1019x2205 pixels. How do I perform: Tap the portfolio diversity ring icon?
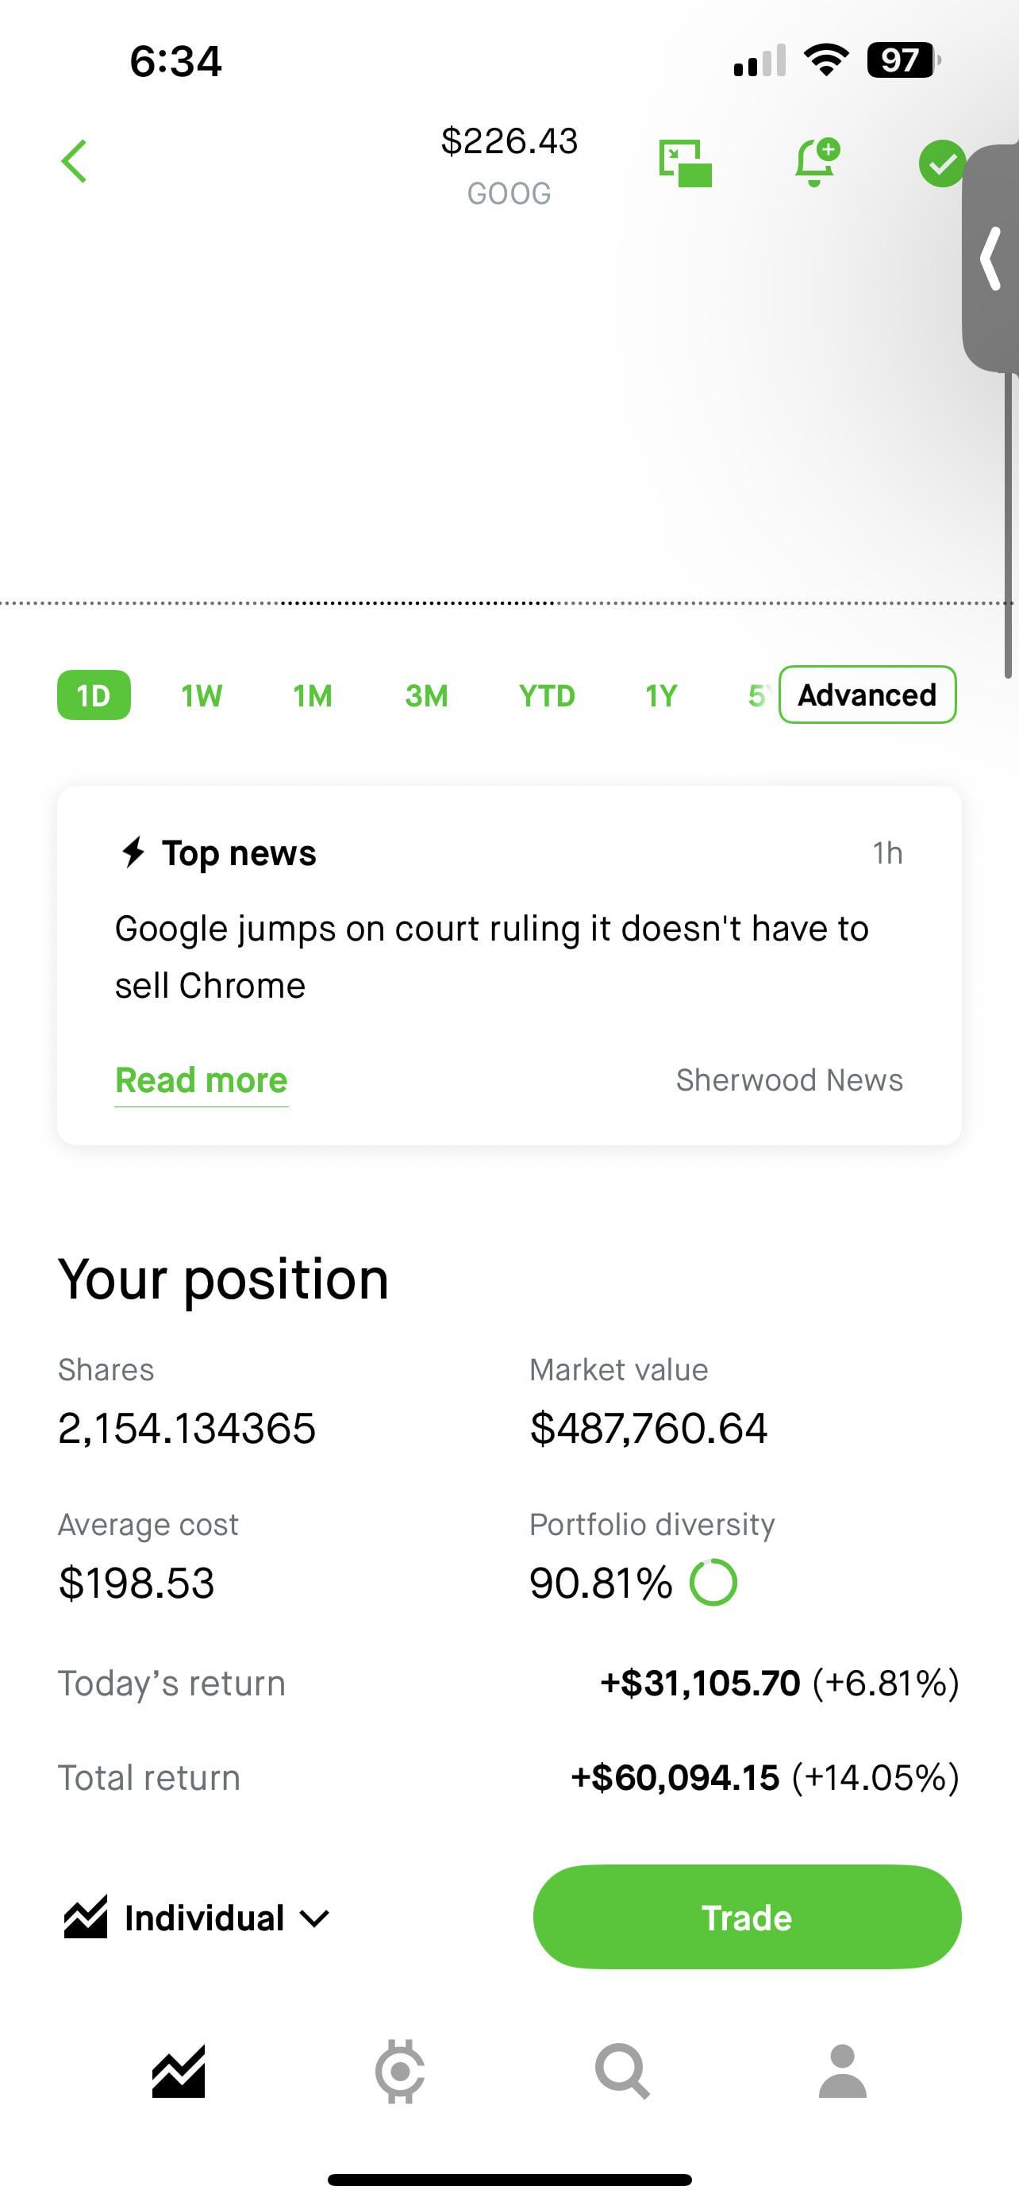click(713, 1583)
